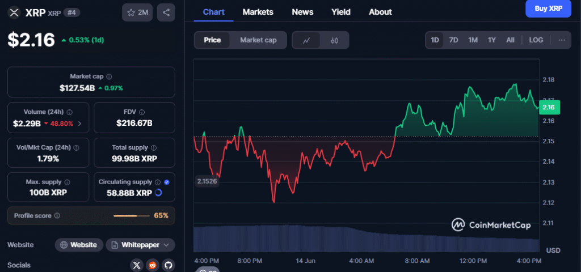Click the 1.79% Vol/Mkt Cap value
581x272 pixels.
48,159
